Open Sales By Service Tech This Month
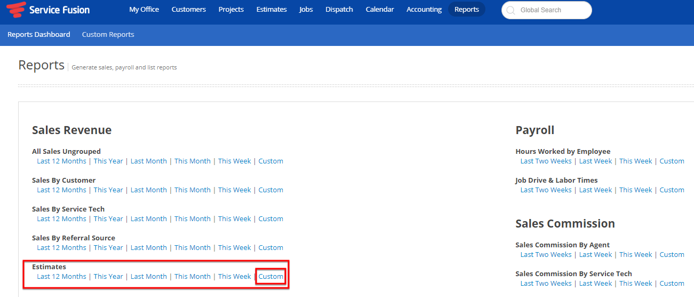The width and height of the screenshot is (694, 297). 193,219
